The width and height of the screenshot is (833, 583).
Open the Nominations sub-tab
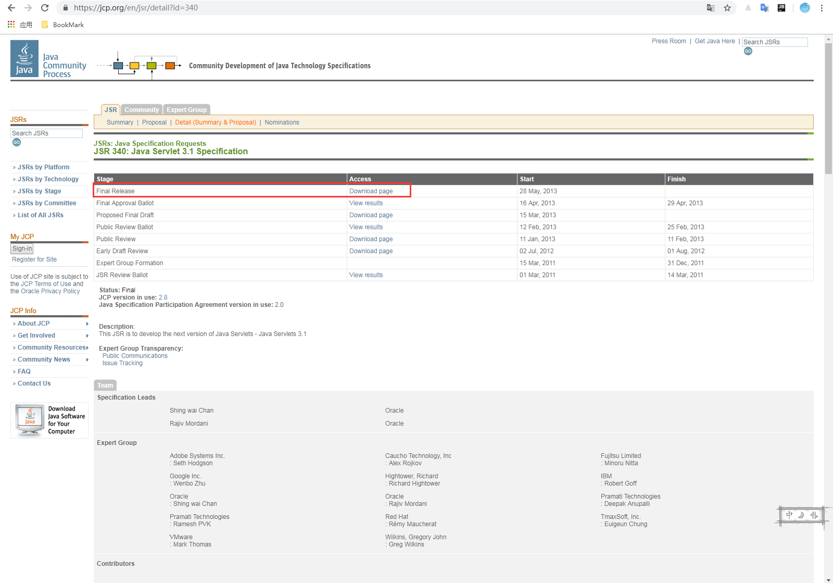[x=282, y=122]
